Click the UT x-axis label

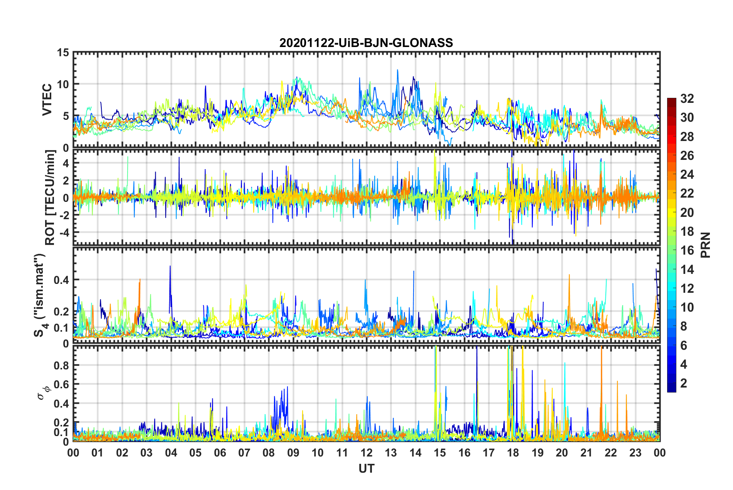[x=366, y=468]
